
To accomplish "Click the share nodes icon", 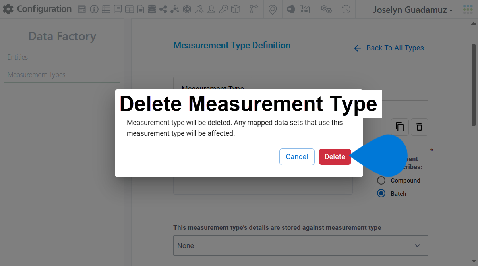I will coord(163,10).
